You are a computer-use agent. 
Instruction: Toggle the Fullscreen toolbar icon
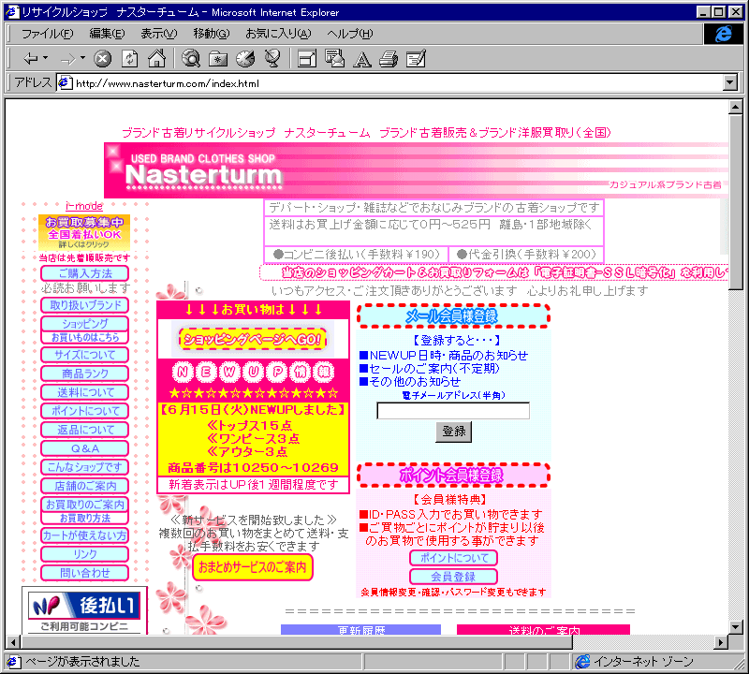pos(307,59)
